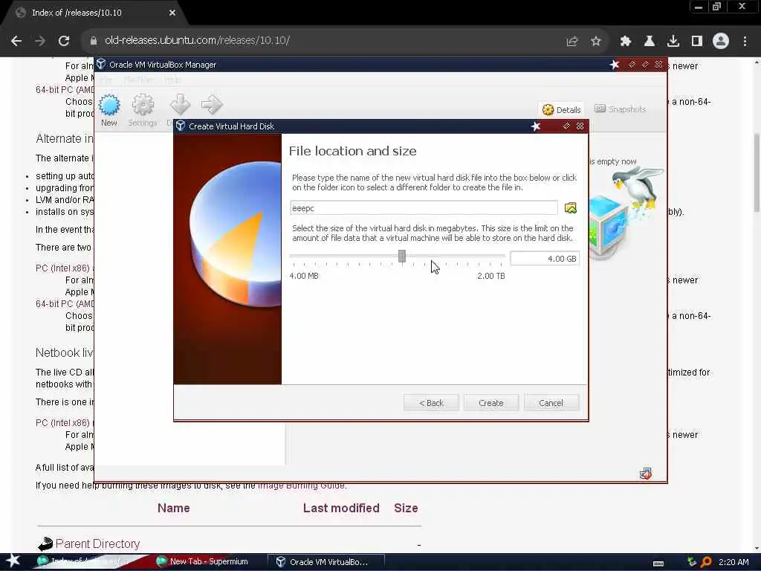
Task: Click the 2:20 AM taskbar clock
Action: (734, 562)
